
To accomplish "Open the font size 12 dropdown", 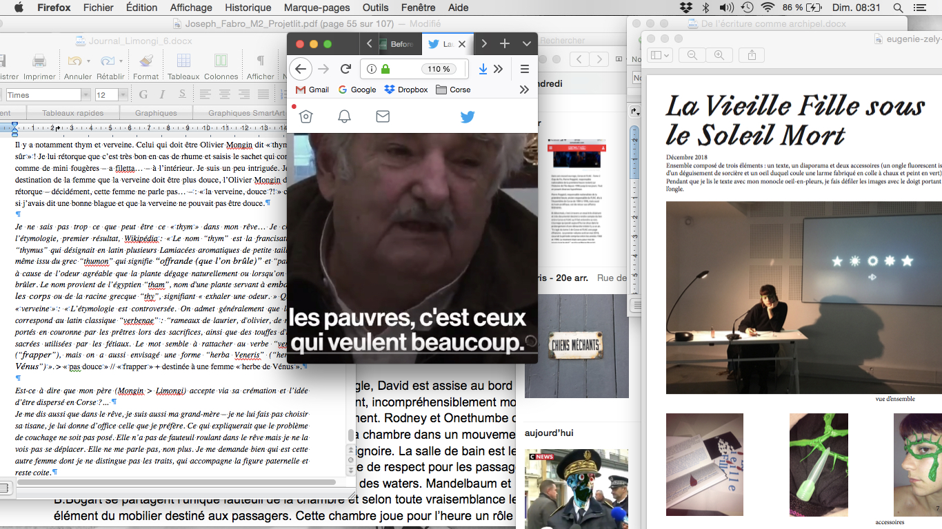I will [122, 95].
